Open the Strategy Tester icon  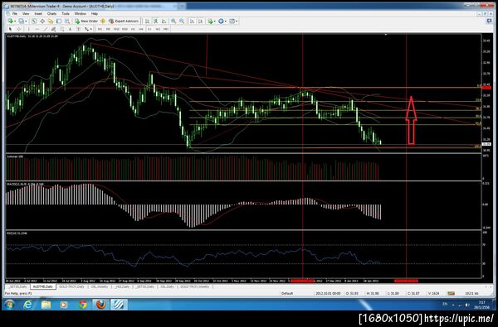tap(67, 22)
